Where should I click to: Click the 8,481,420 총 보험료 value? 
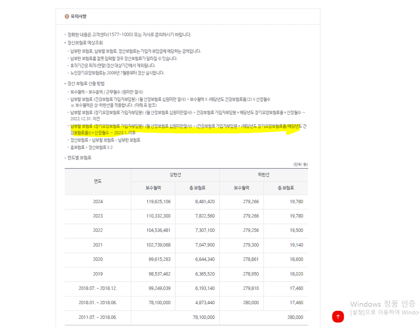click(x=205, y=202)
